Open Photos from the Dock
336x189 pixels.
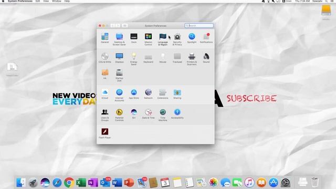pyautogui.click(x=213, y=183)
